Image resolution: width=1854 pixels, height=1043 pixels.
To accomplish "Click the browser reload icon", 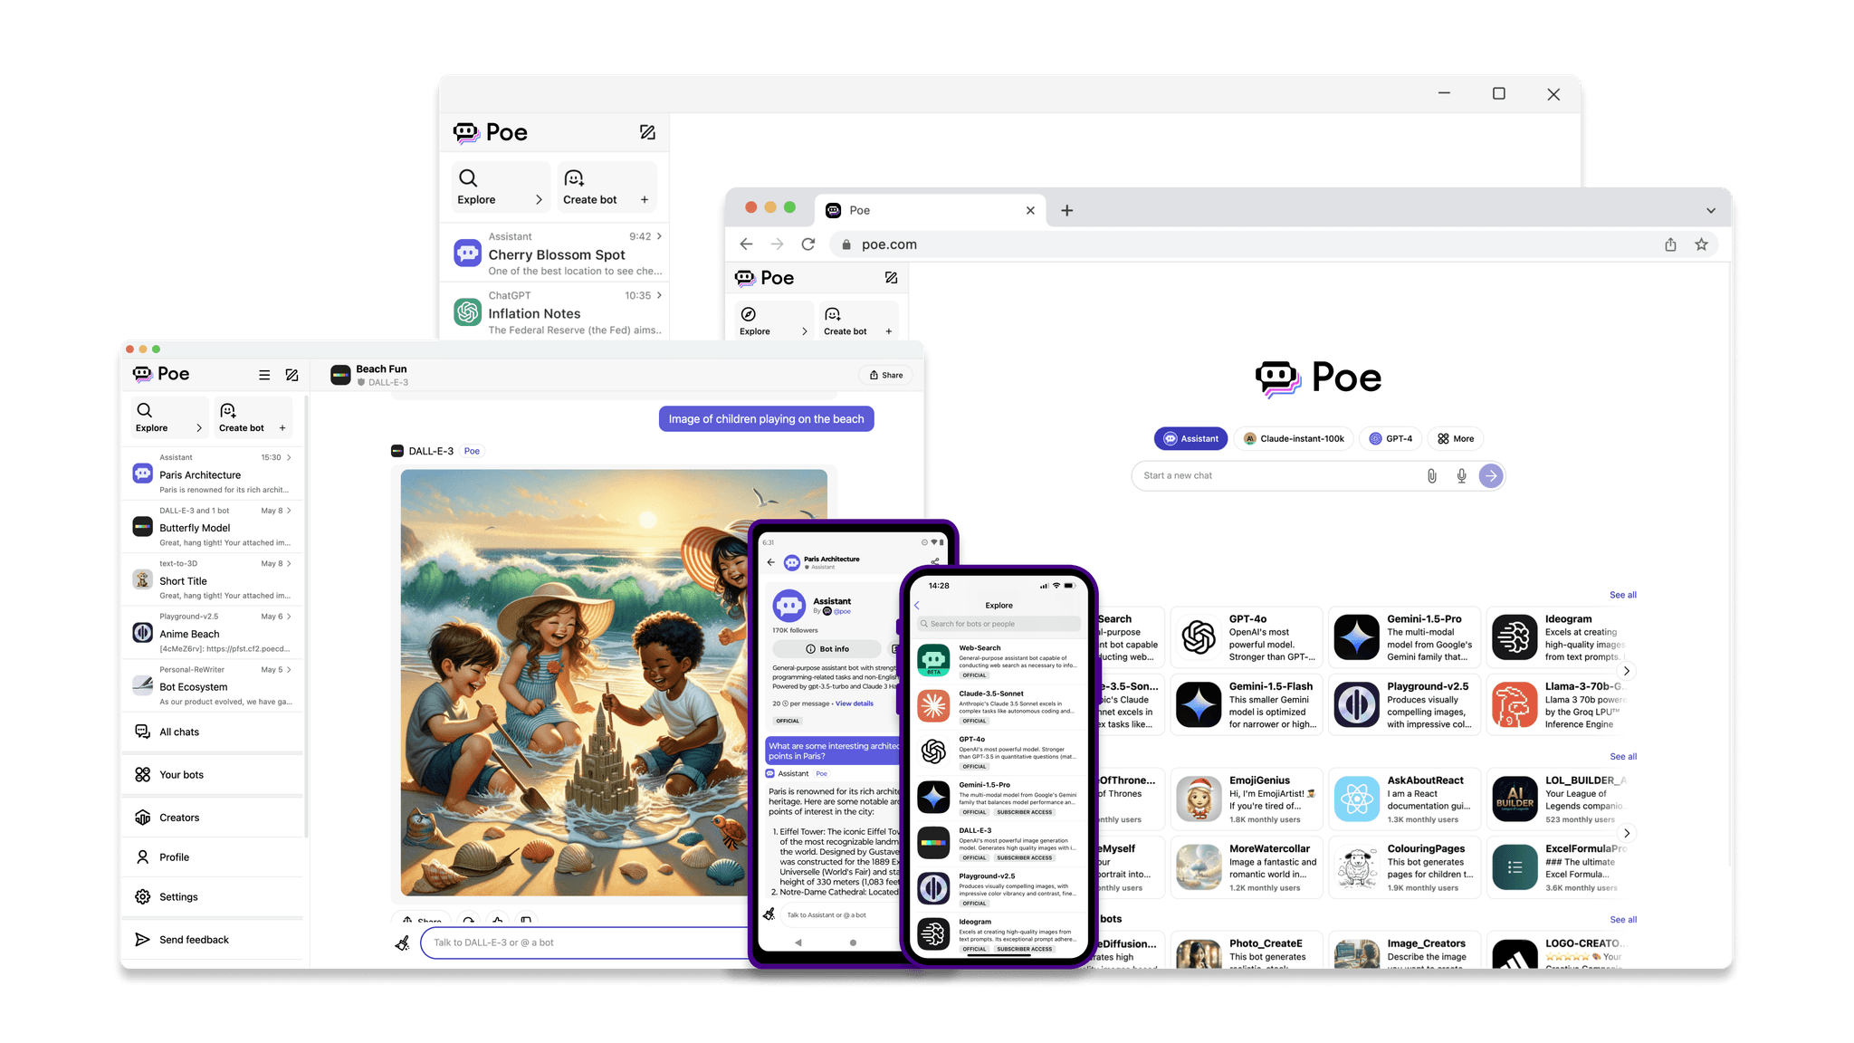I will coord(808,244).
